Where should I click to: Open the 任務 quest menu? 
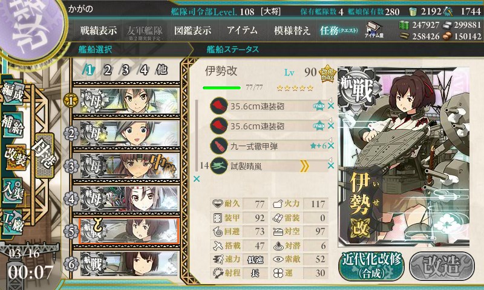(x=339, y=30)
